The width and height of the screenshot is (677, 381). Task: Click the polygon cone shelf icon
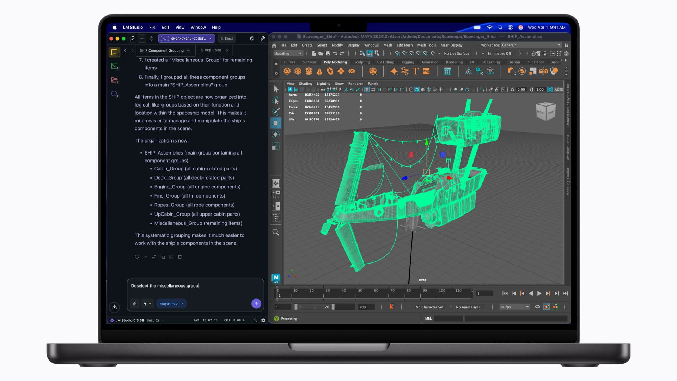point(319,71)
